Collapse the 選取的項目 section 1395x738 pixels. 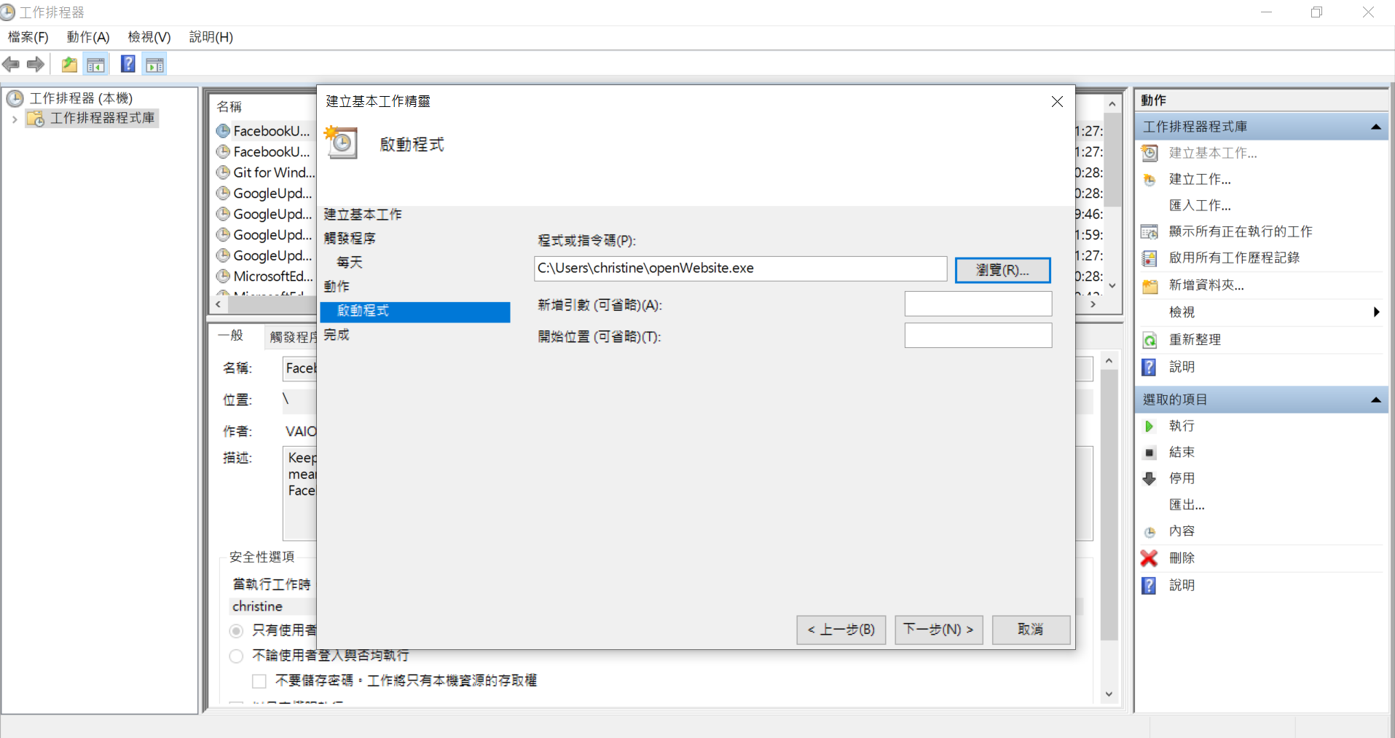point(1375,400)
